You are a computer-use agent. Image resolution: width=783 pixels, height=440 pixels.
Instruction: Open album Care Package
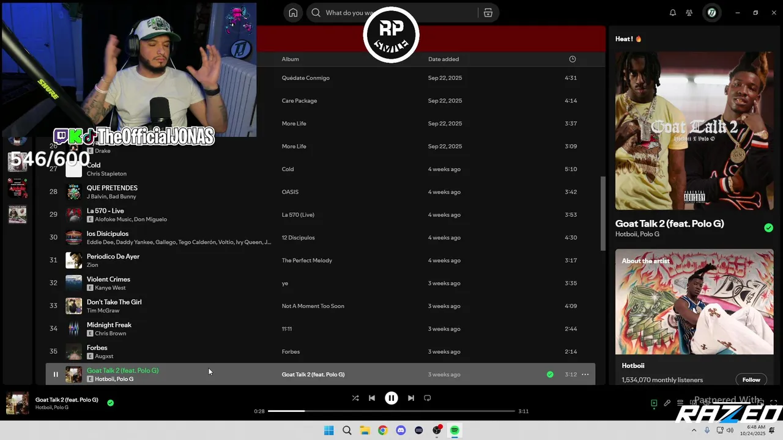299,101
